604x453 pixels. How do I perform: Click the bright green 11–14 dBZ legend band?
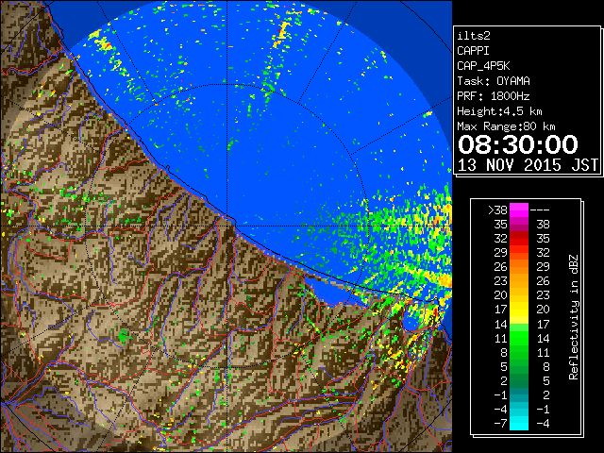point(519,338)
